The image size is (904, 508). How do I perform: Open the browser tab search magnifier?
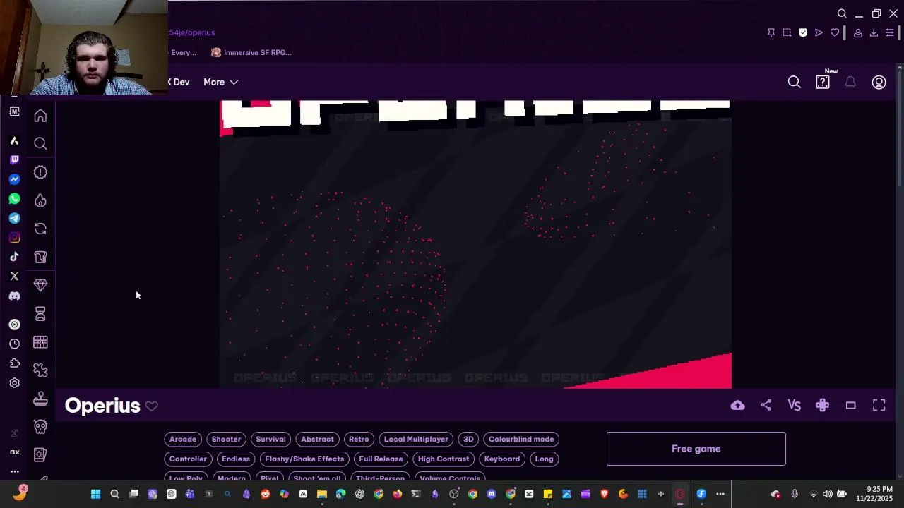(842, 13)
